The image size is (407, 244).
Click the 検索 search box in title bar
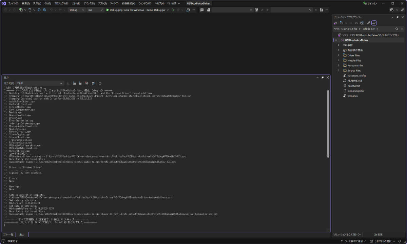coord(174,3)
